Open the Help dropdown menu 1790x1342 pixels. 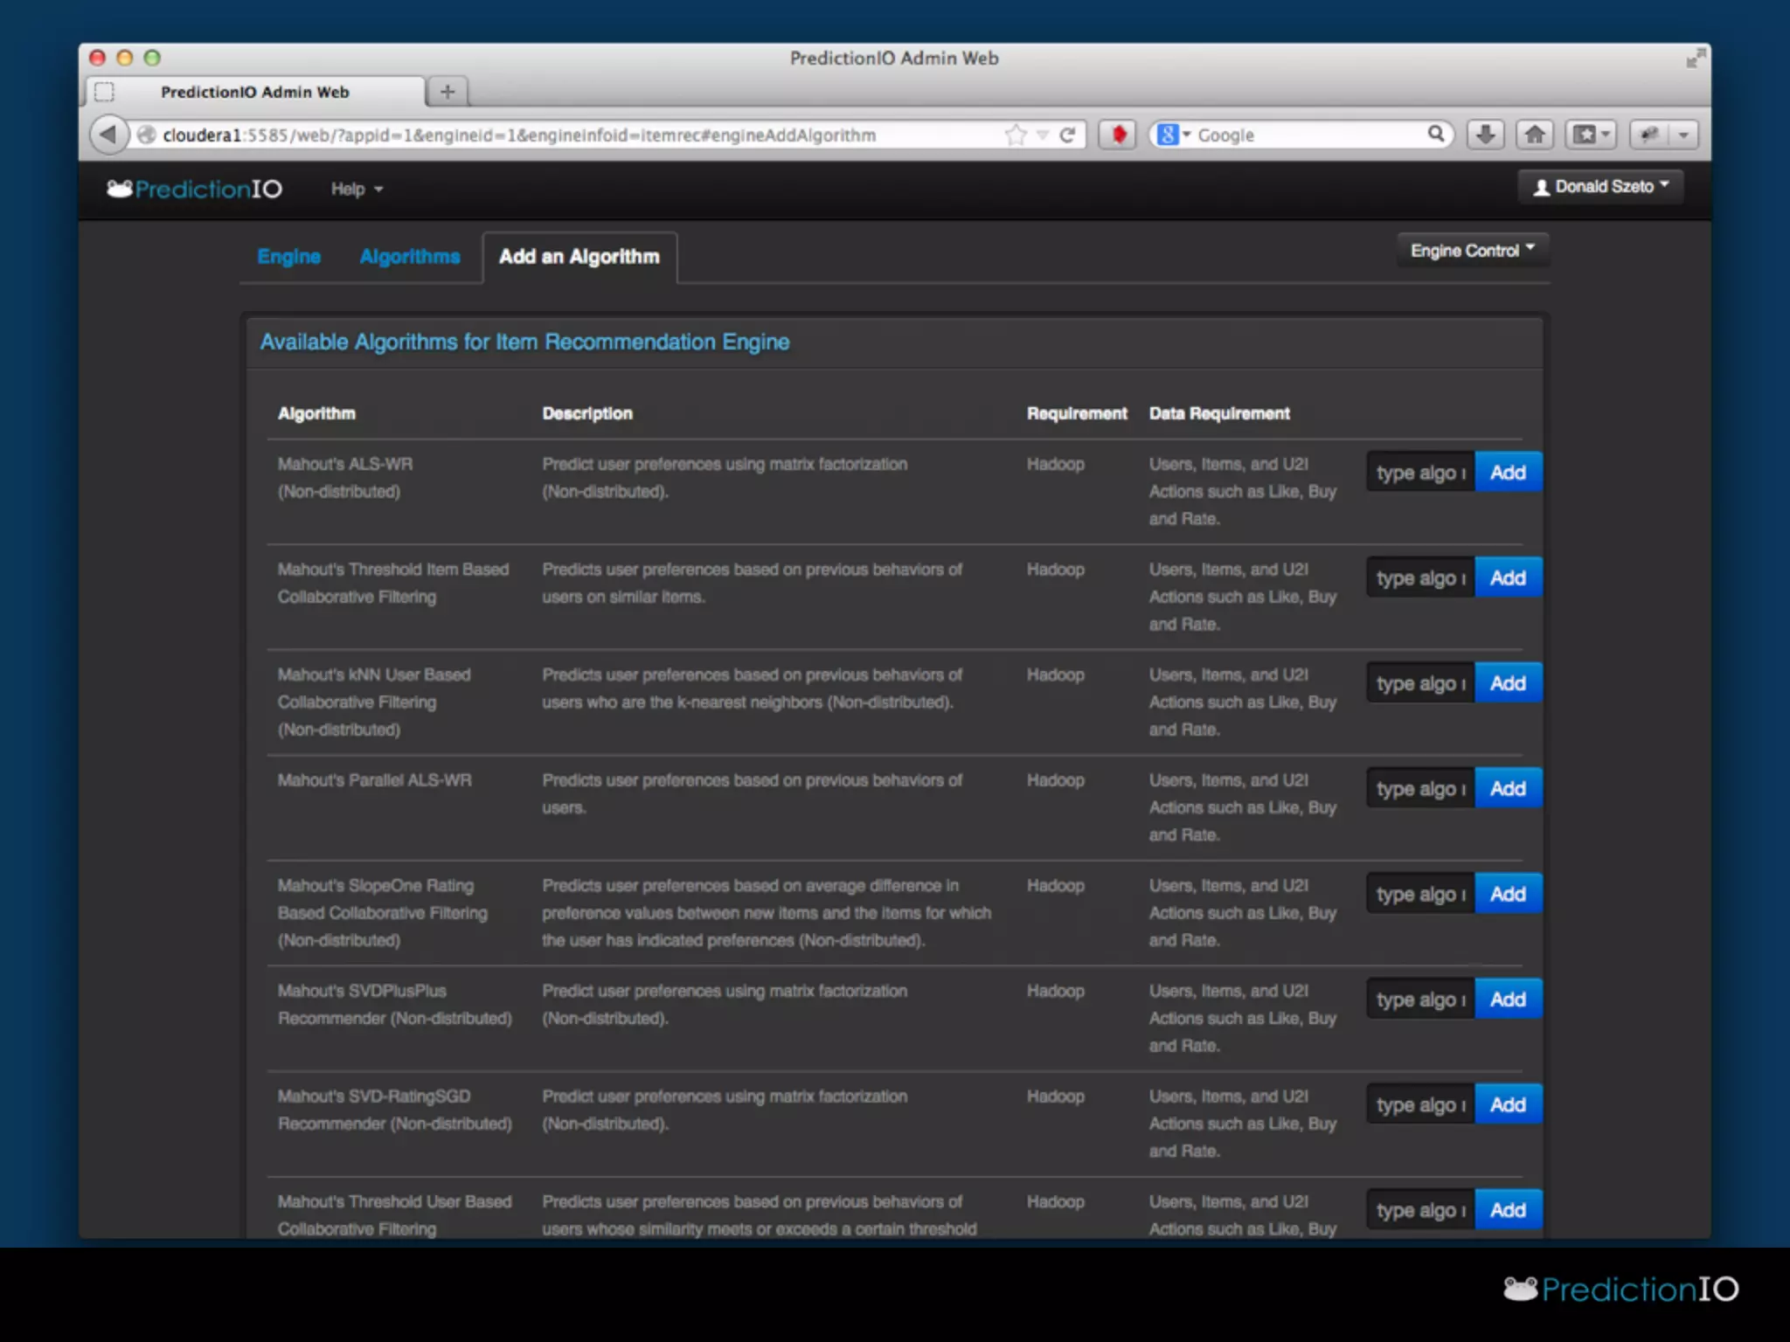tap(357, 189)
